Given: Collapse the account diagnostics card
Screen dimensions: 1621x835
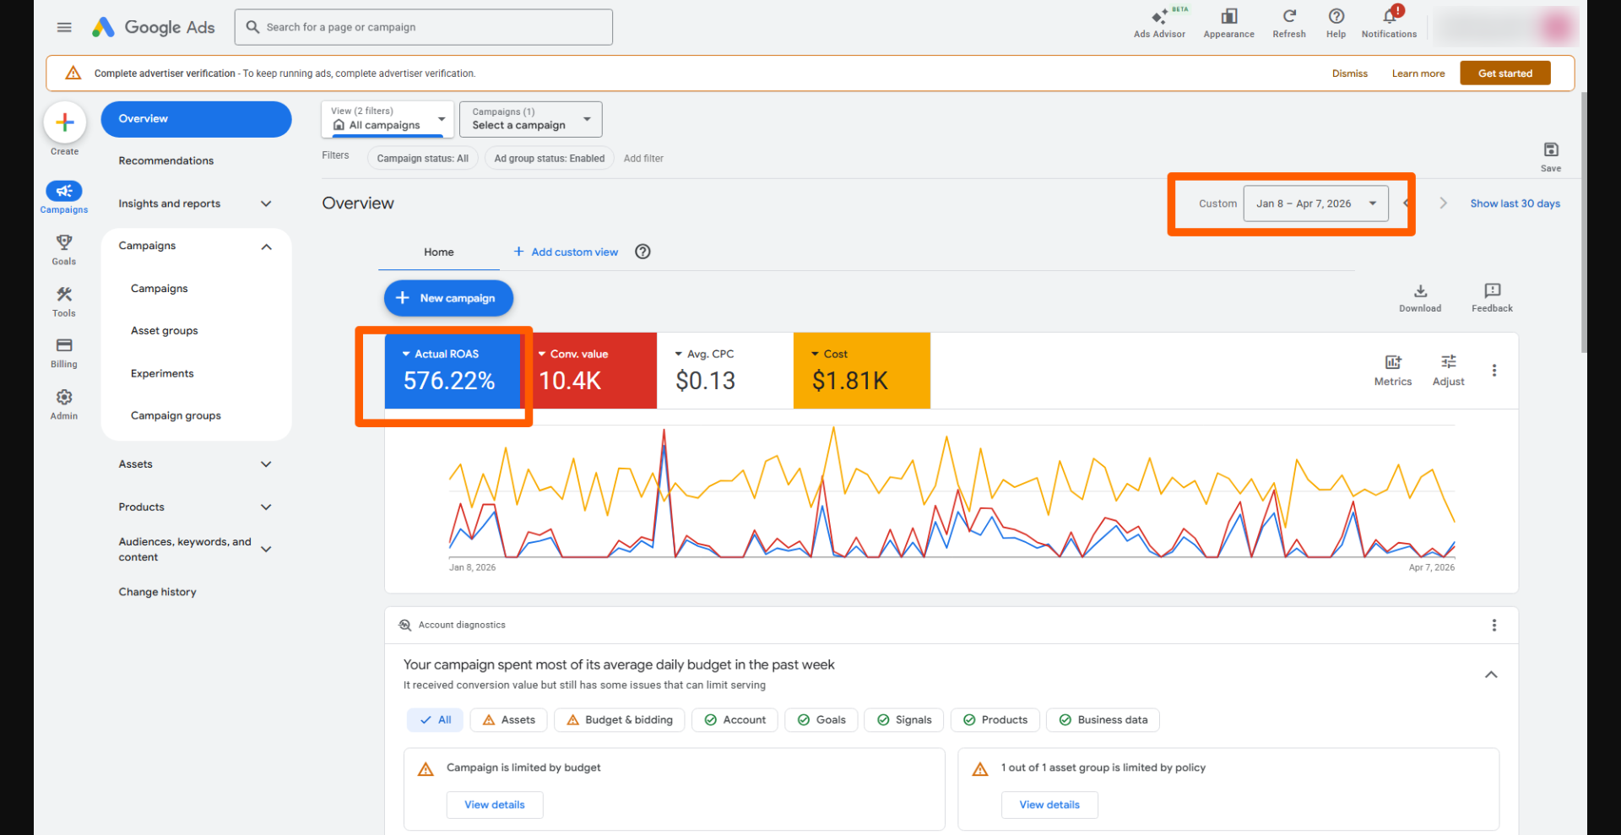Looking at the screenshot, I should point(1491,675).
